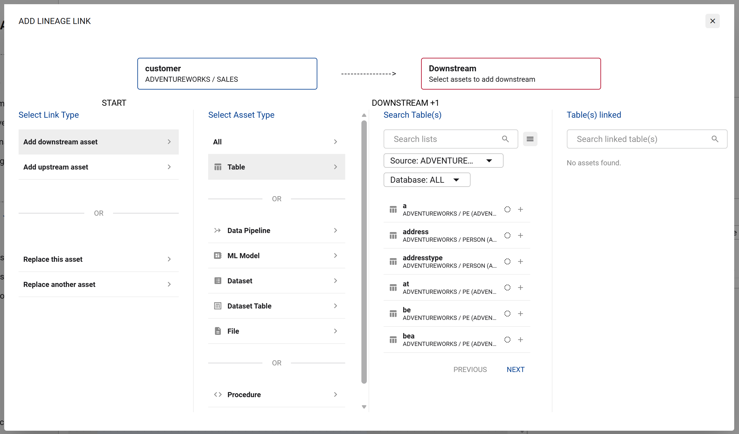Open Source: ADVENTURE... dropdown

point(443,161)
